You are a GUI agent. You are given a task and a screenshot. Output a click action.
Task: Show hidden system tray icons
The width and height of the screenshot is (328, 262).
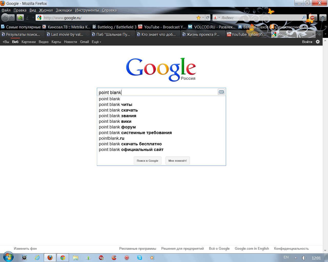[x=295, y=258]
